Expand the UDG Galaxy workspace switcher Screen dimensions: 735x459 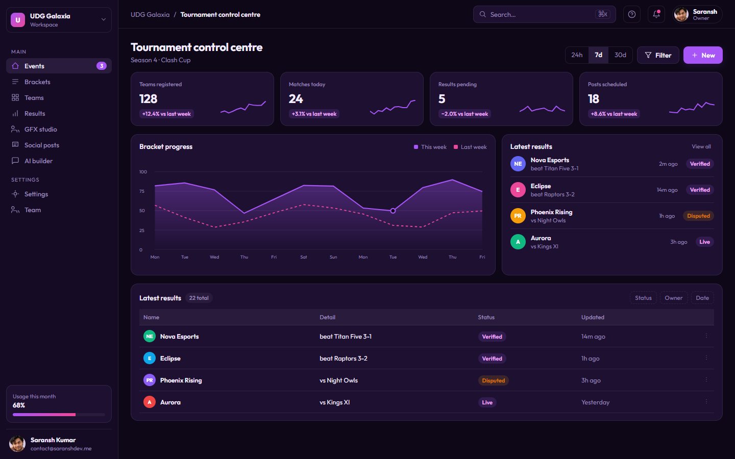click(59, 20)
